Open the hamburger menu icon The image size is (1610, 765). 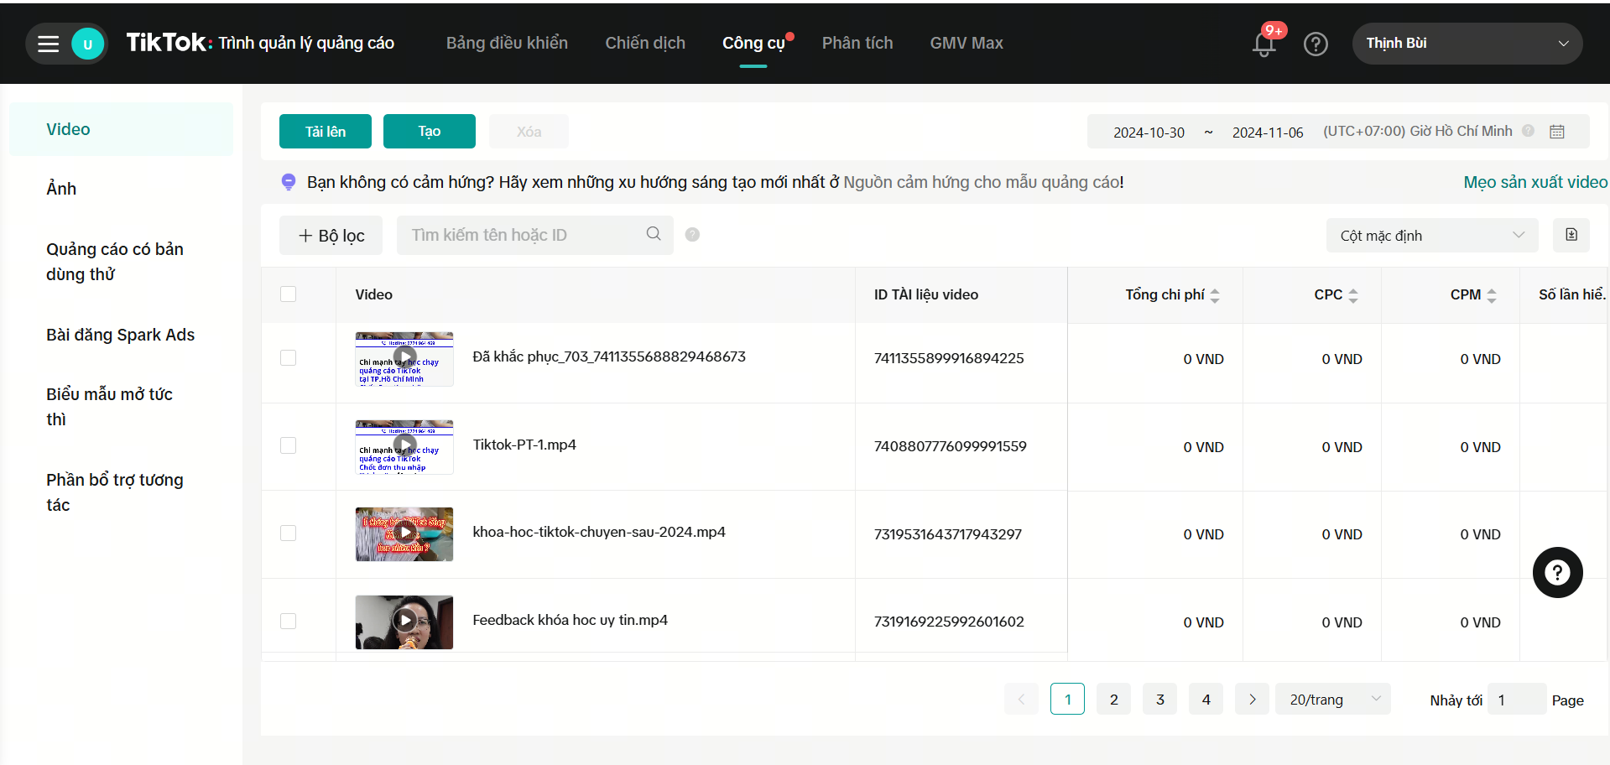coord(49,44)
